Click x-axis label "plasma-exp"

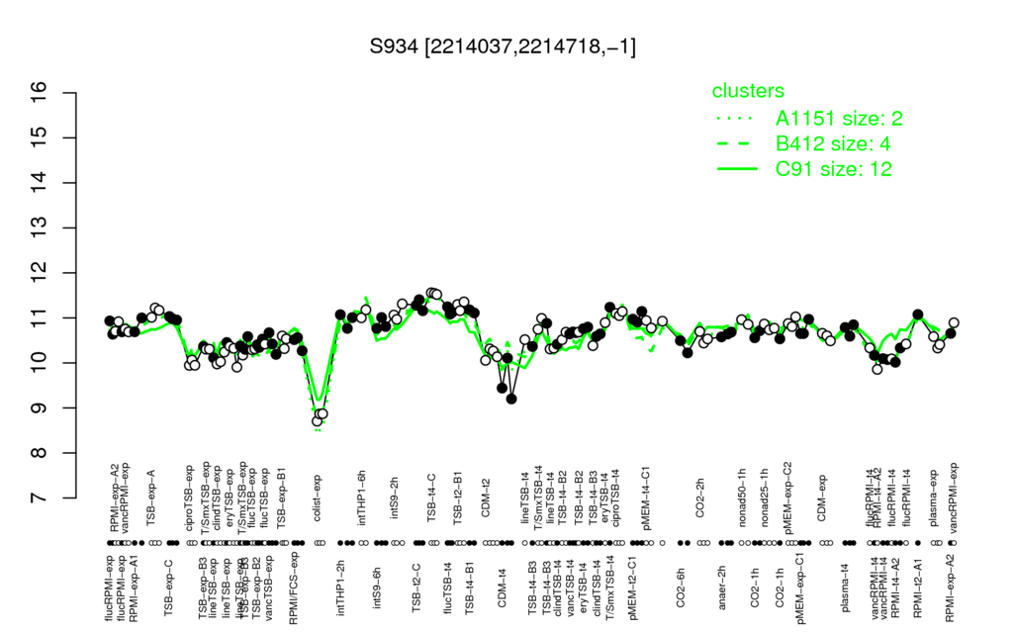pos(933,497)
